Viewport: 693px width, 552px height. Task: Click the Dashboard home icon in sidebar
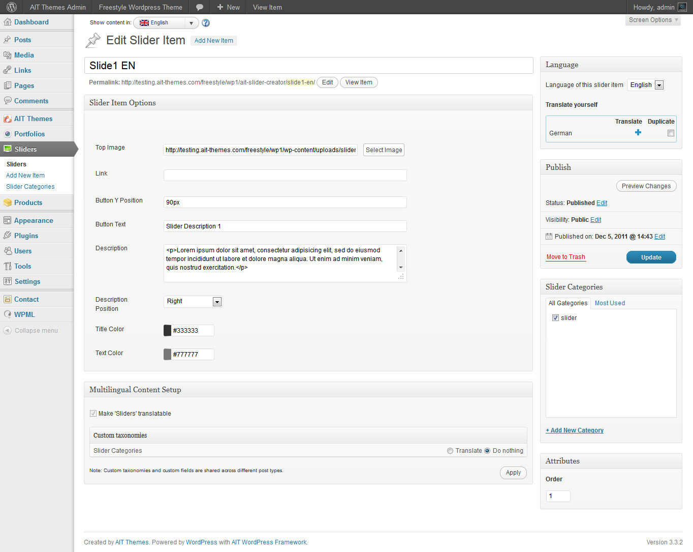point(7,22)
